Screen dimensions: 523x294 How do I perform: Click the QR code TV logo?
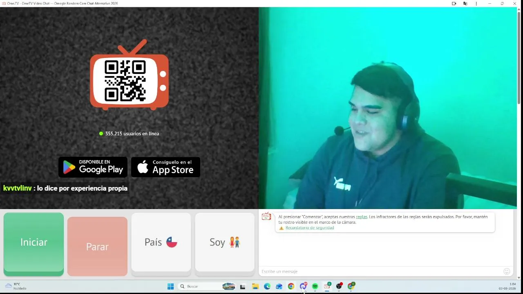129,75
